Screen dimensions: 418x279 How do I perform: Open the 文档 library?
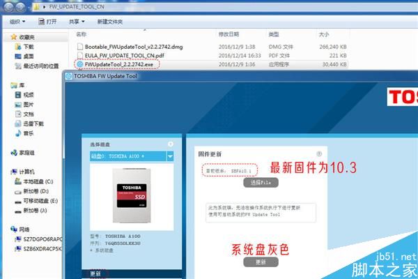pyautogui.click(x=24, y=114)
